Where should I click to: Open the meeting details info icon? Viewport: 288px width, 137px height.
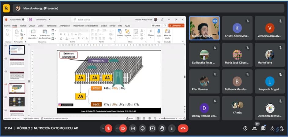click(x=245, y=128)
